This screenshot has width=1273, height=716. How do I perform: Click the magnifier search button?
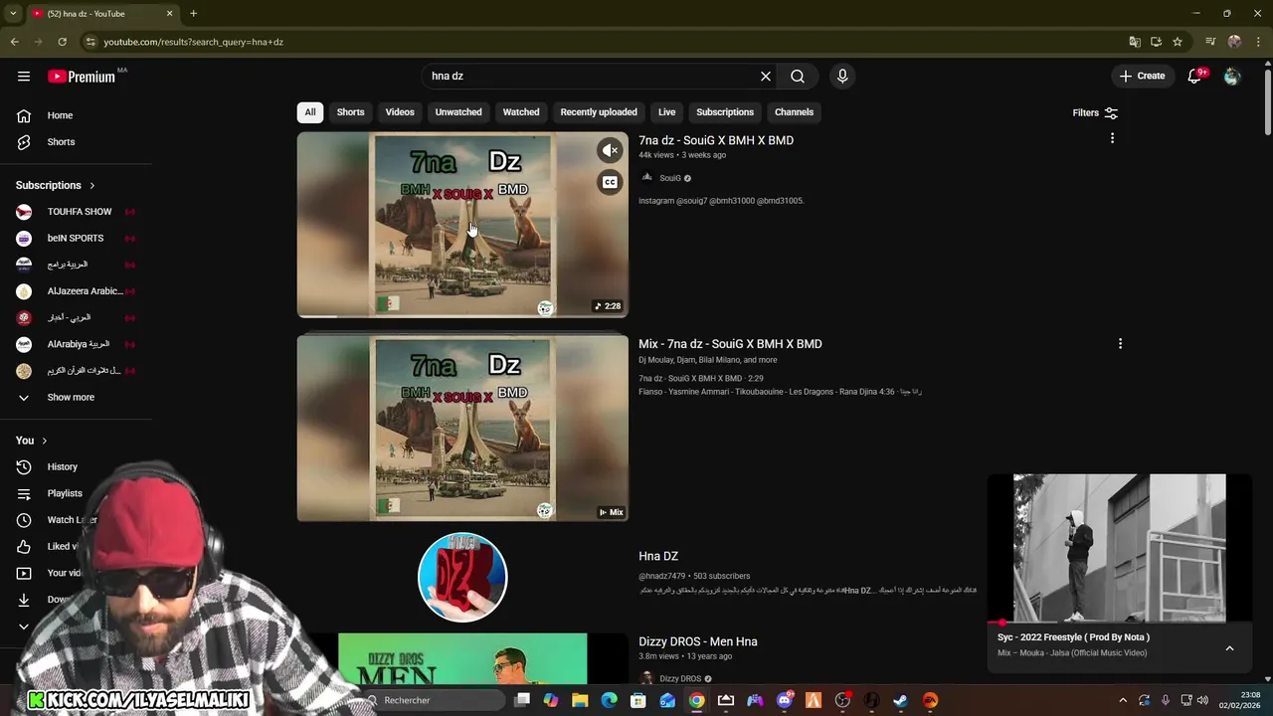click(x=798, y=76)
